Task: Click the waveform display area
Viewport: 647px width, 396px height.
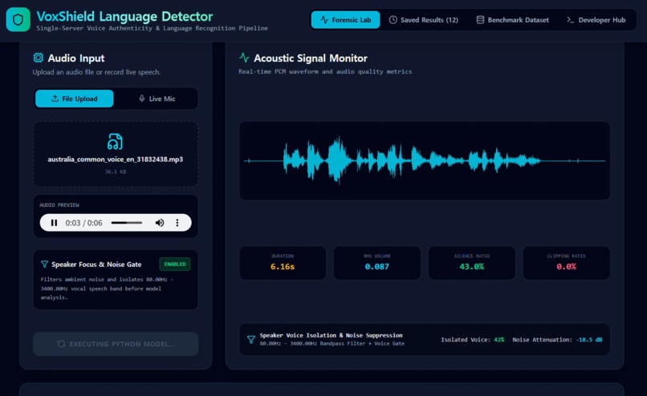Action: point(425,160)
